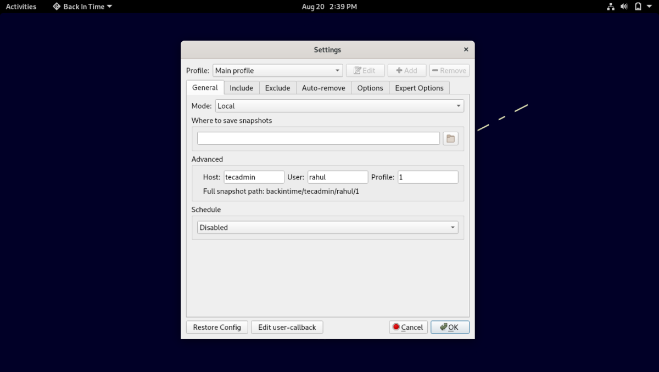Close the Settings dialog with X
Image resolution: width=659 pixels, height=372 pixels.
tap(466, 49)
